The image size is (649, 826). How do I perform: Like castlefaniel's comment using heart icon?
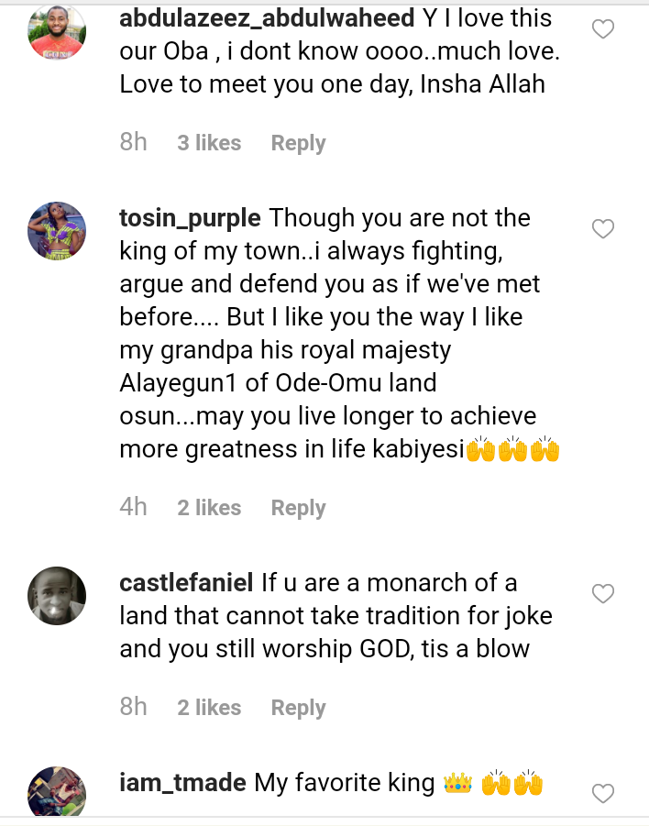[602, 594]
